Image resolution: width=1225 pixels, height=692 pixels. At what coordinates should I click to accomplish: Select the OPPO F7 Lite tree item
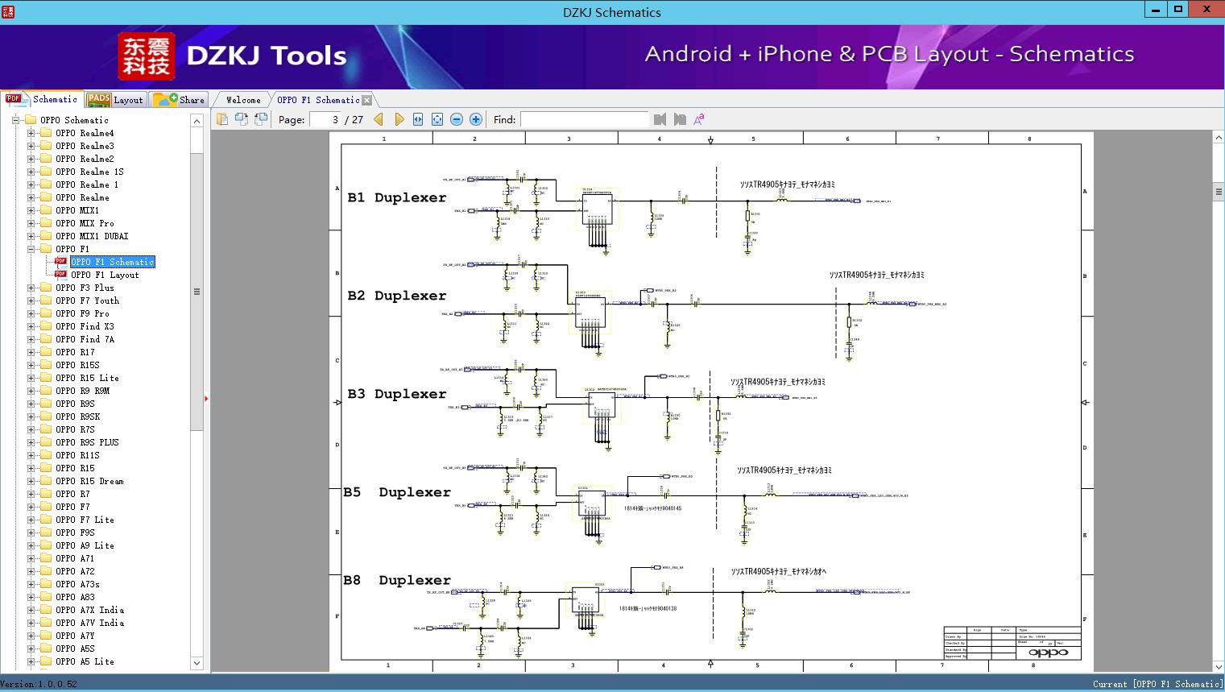click(x=85, y=520)
